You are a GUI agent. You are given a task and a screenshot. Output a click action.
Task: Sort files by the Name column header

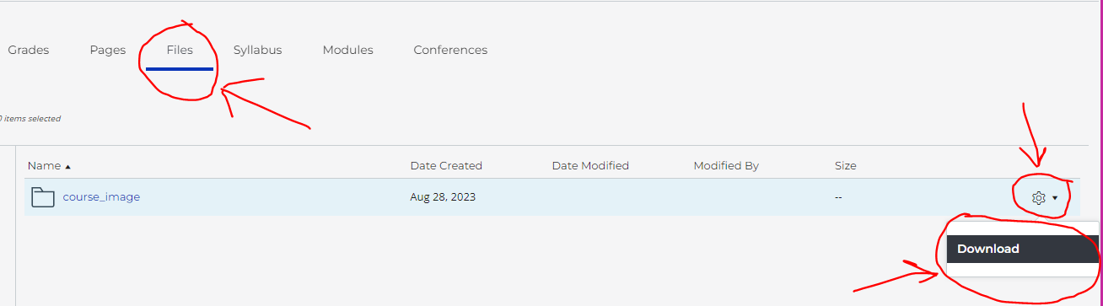tap(44, 166)
